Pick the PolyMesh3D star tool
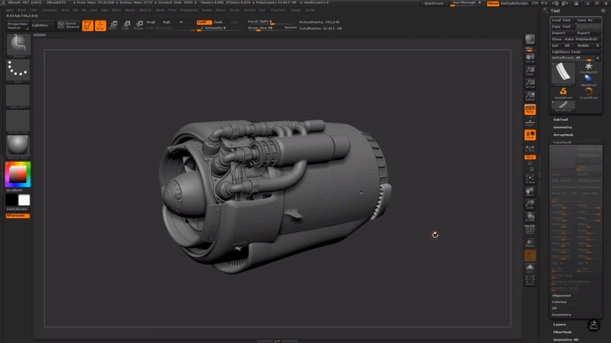 pos(588,68)
